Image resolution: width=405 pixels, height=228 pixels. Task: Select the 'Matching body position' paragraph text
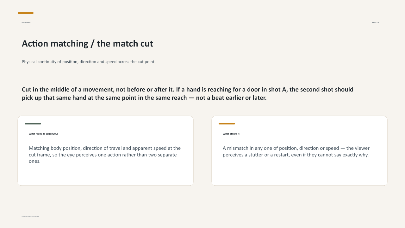105,155
